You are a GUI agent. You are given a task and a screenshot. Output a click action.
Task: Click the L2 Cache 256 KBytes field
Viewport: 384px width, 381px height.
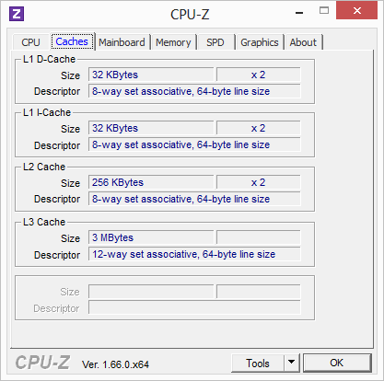coord(151,182)
